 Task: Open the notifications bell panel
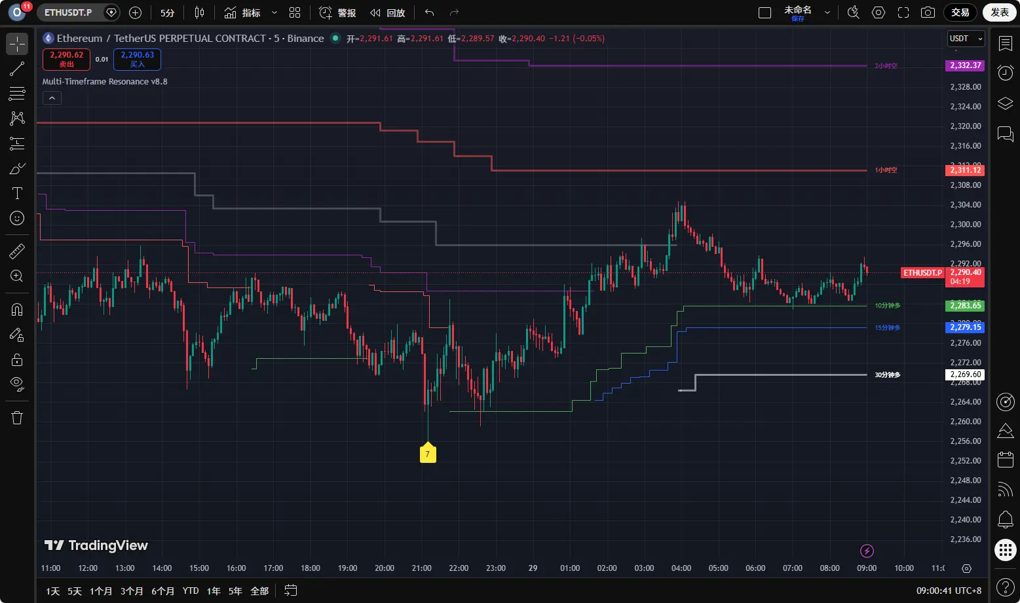pos(1006,520)
